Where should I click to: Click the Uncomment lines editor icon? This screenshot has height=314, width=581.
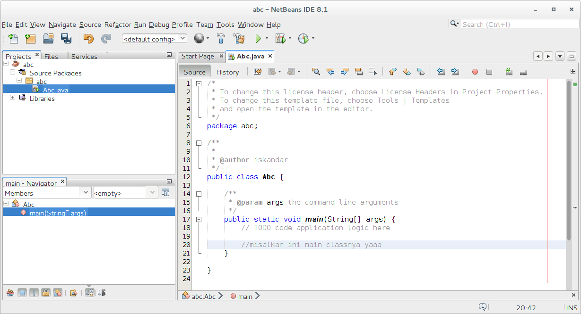click(523, 72)
